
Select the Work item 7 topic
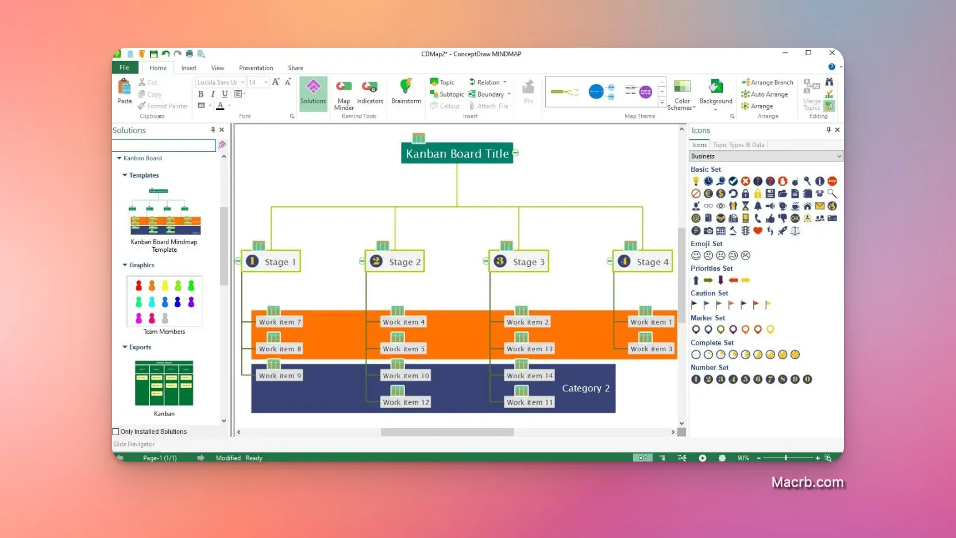280,322
